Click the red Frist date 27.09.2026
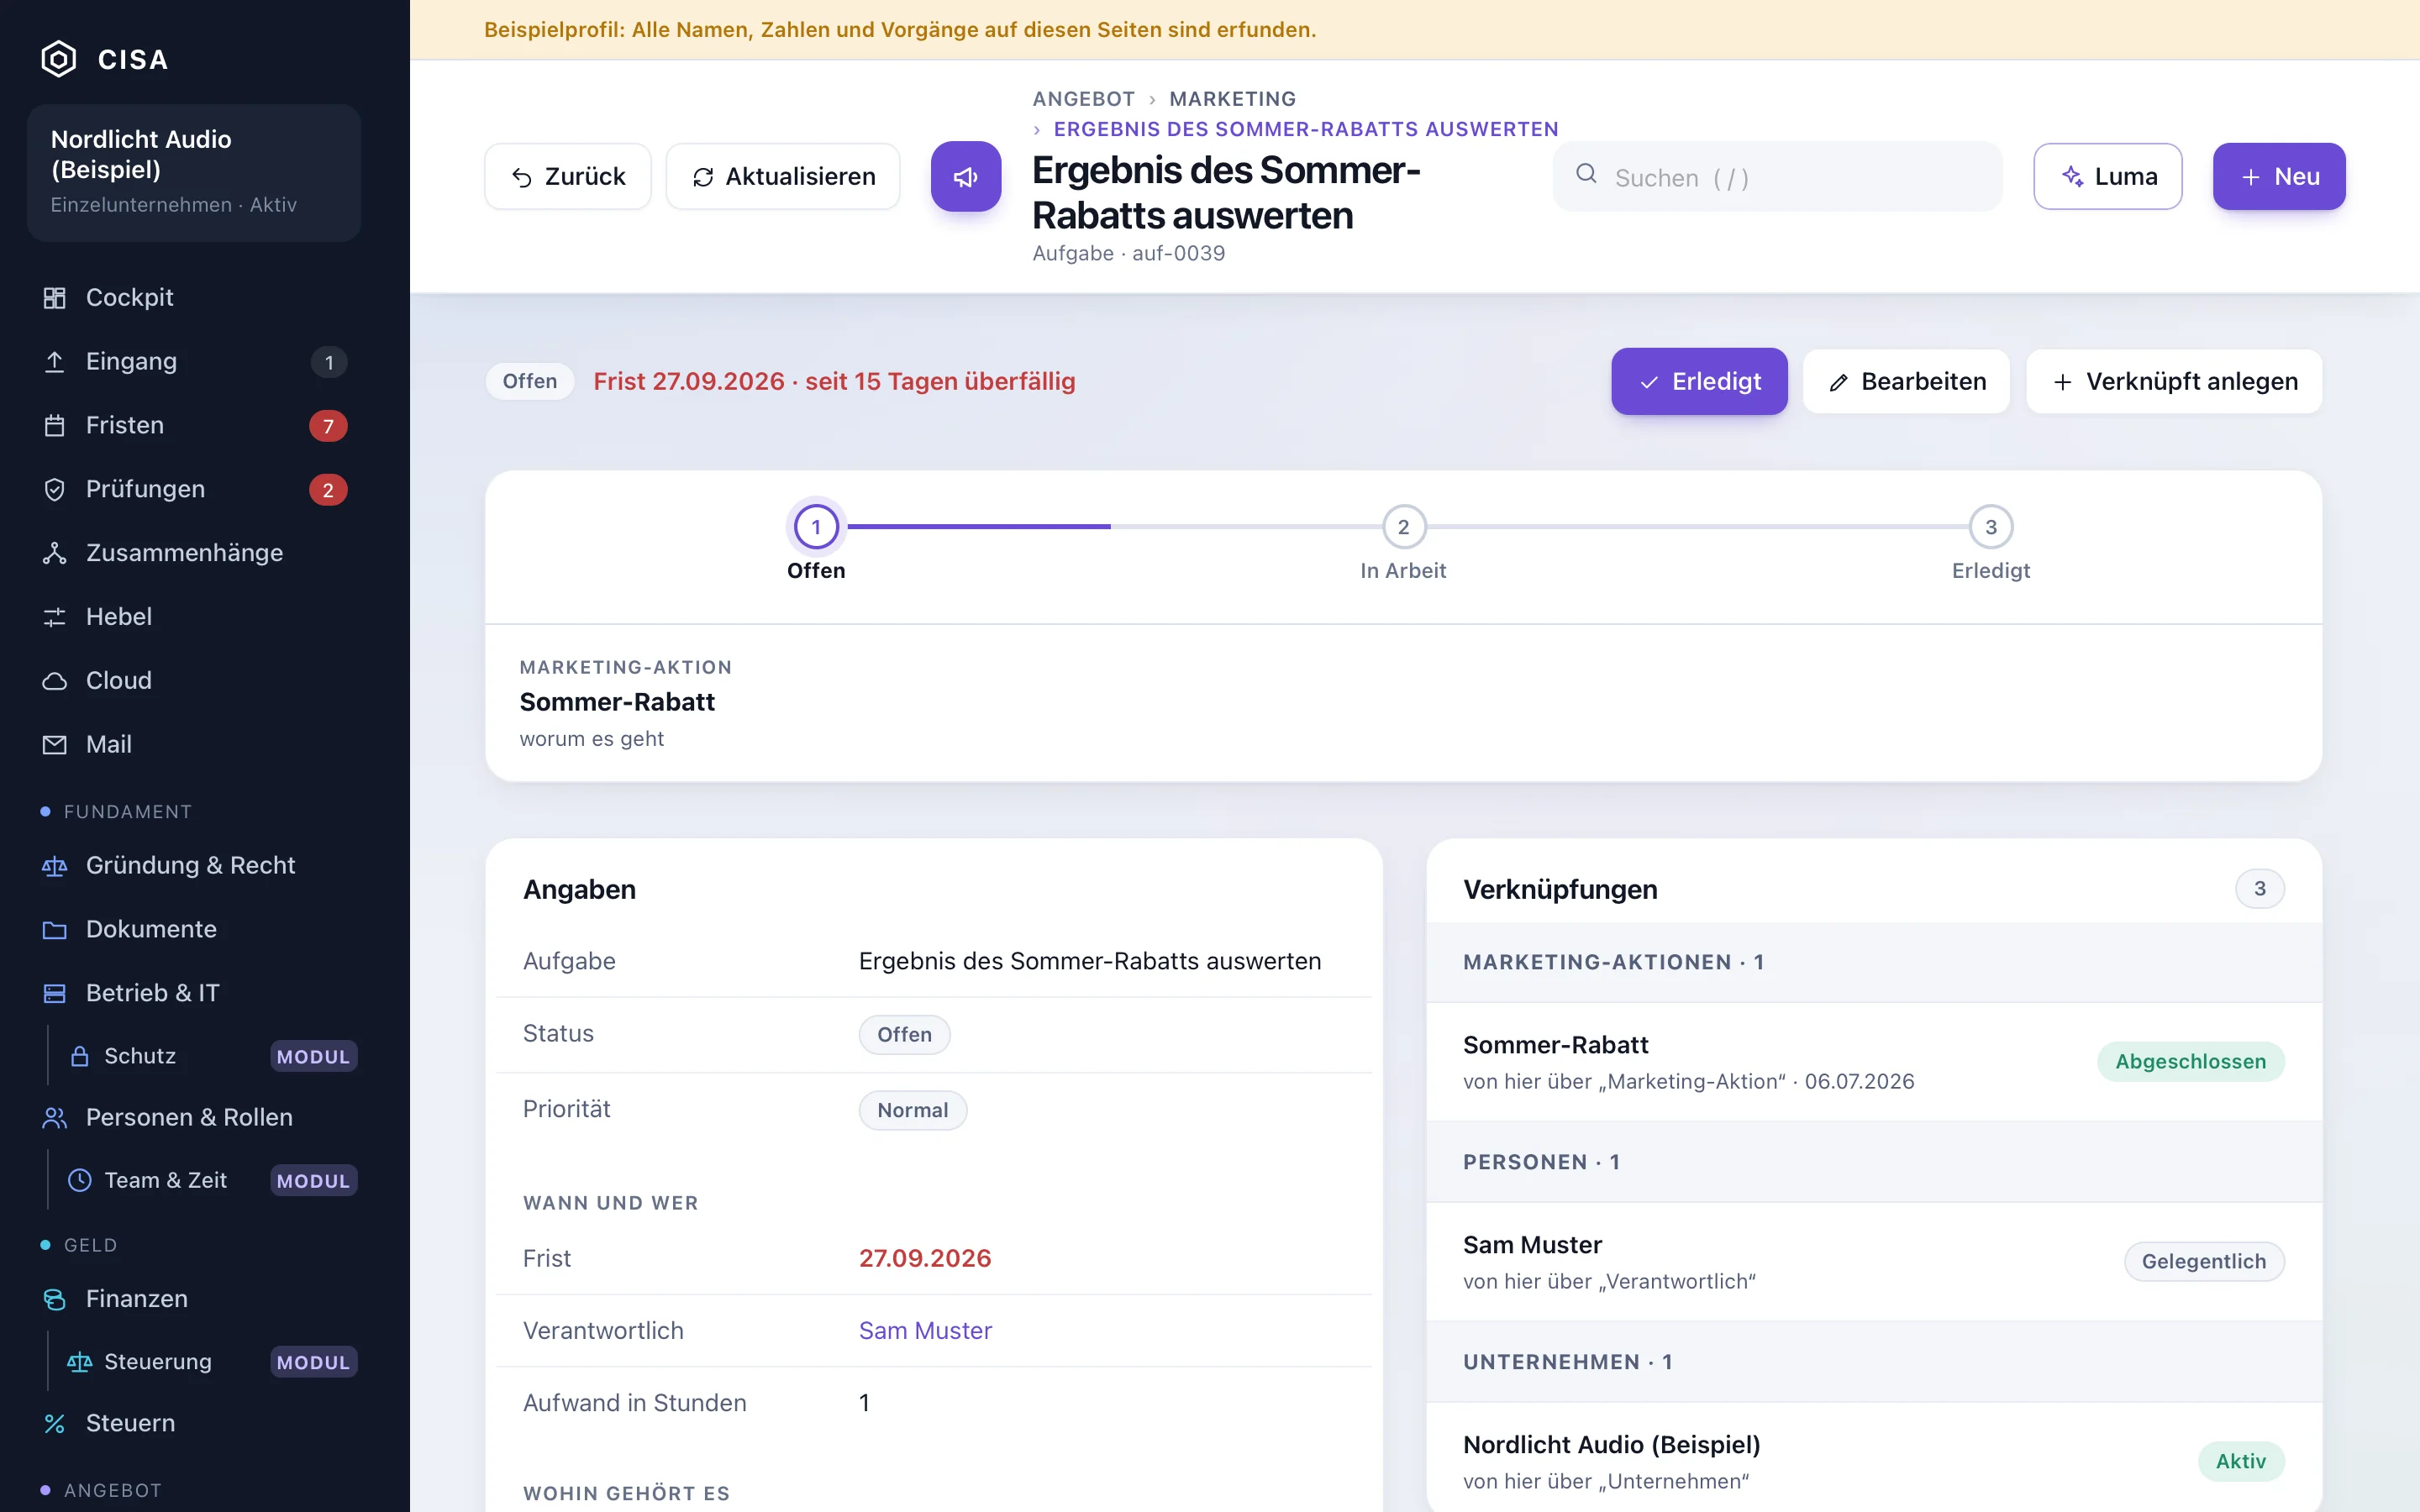The image size is (2420, 1512). click(x=925, y=1258)
